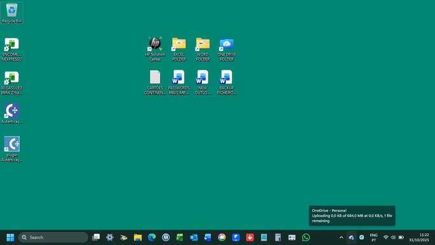Launch Microsoft Edge from the taskbar

tap(152, 237)
